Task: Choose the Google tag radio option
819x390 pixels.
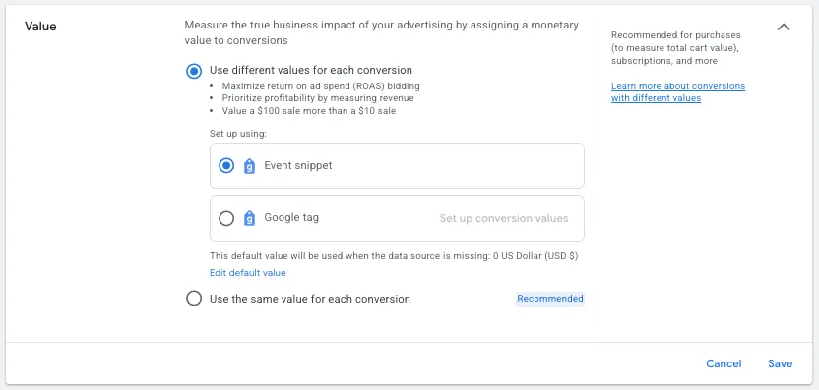Action: point(226,218)
